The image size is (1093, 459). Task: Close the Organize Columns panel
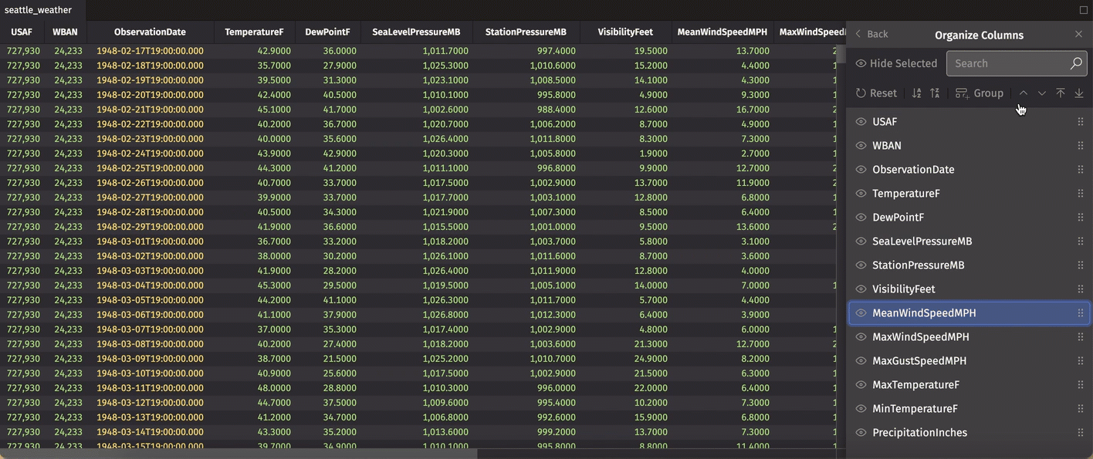[1078, 35]
